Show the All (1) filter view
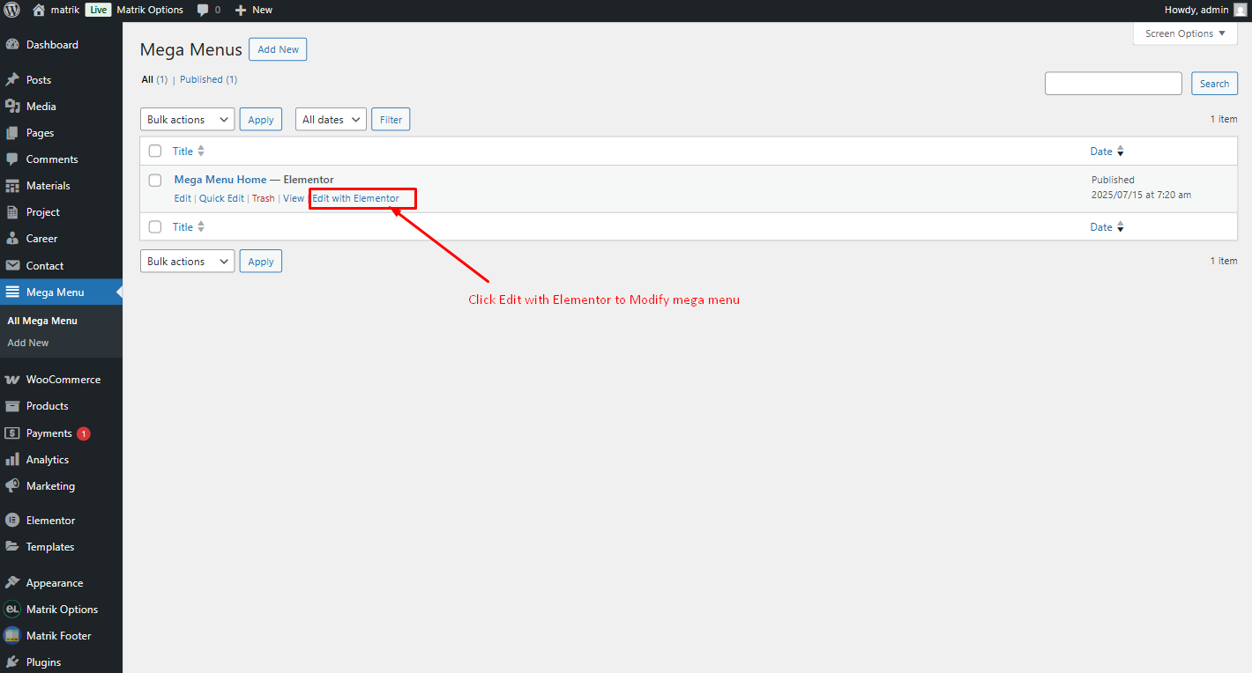 pos(154,80)
